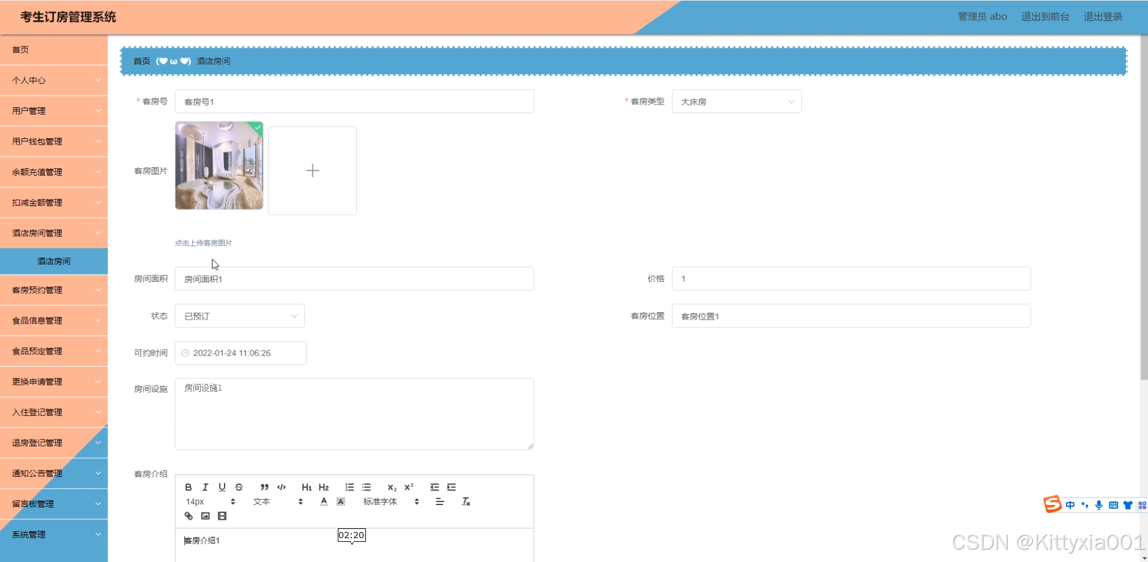Open the 客房类型 dropdown showing 大床房

click(x=736, y=102)
